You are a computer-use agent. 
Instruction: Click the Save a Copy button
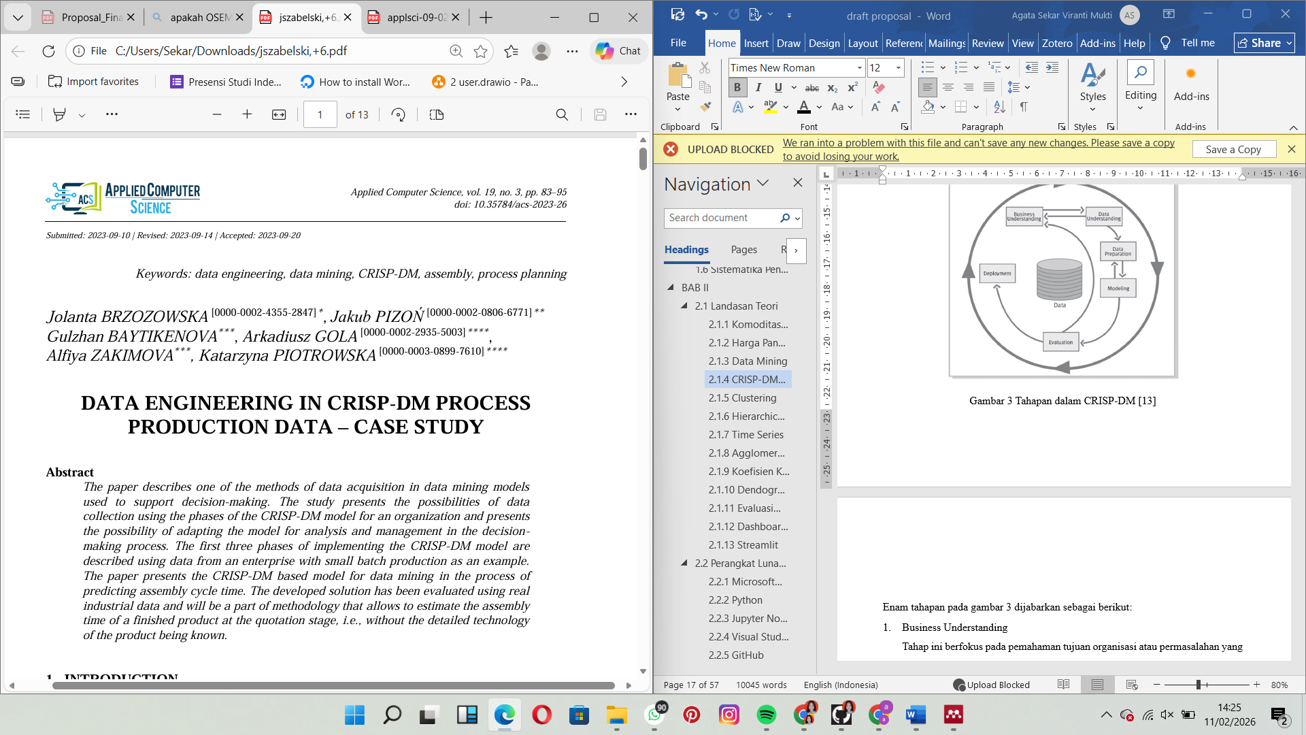click(x=1233, y=149)
